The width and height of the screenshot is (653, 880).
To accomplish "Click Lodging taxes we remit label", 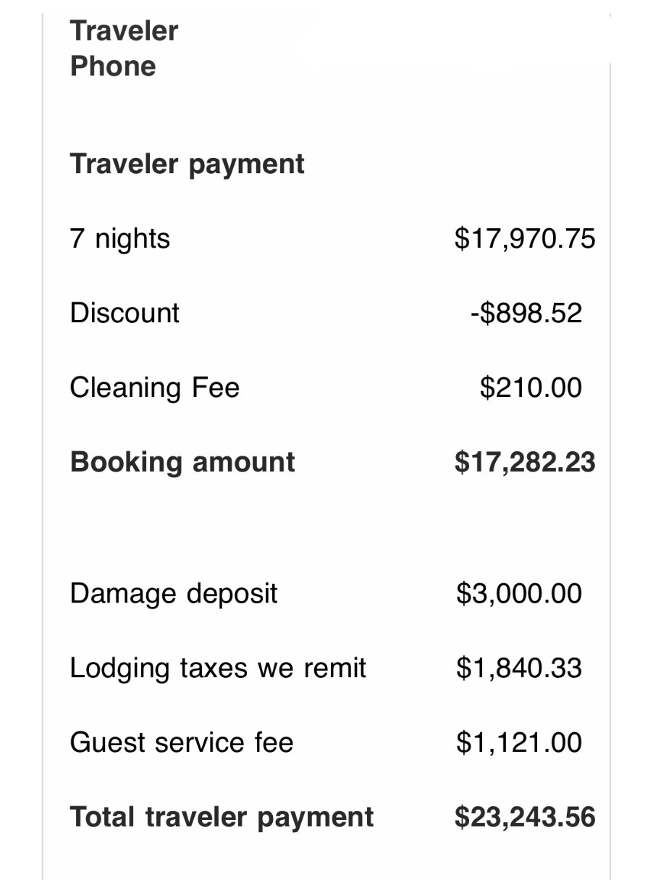I will (218, 669).
